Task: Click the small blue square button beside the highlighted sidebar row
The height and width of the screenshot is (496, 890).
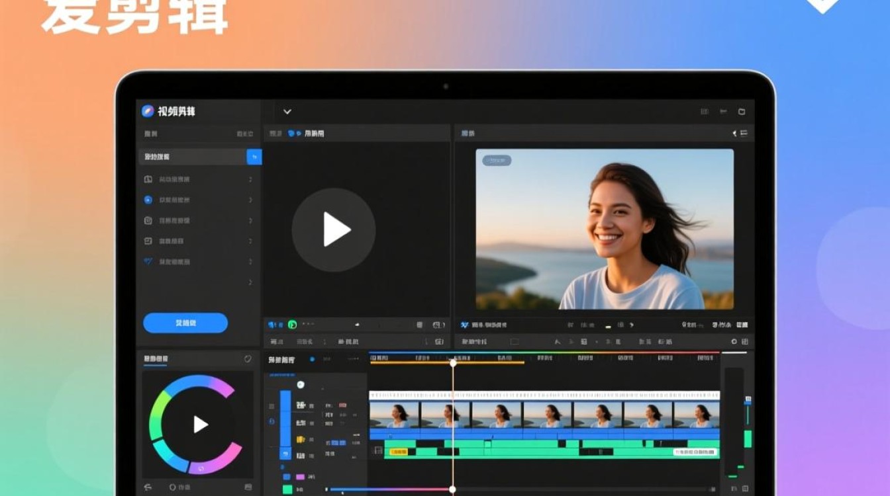Action: pyautogui.click(x=254, y=157)
